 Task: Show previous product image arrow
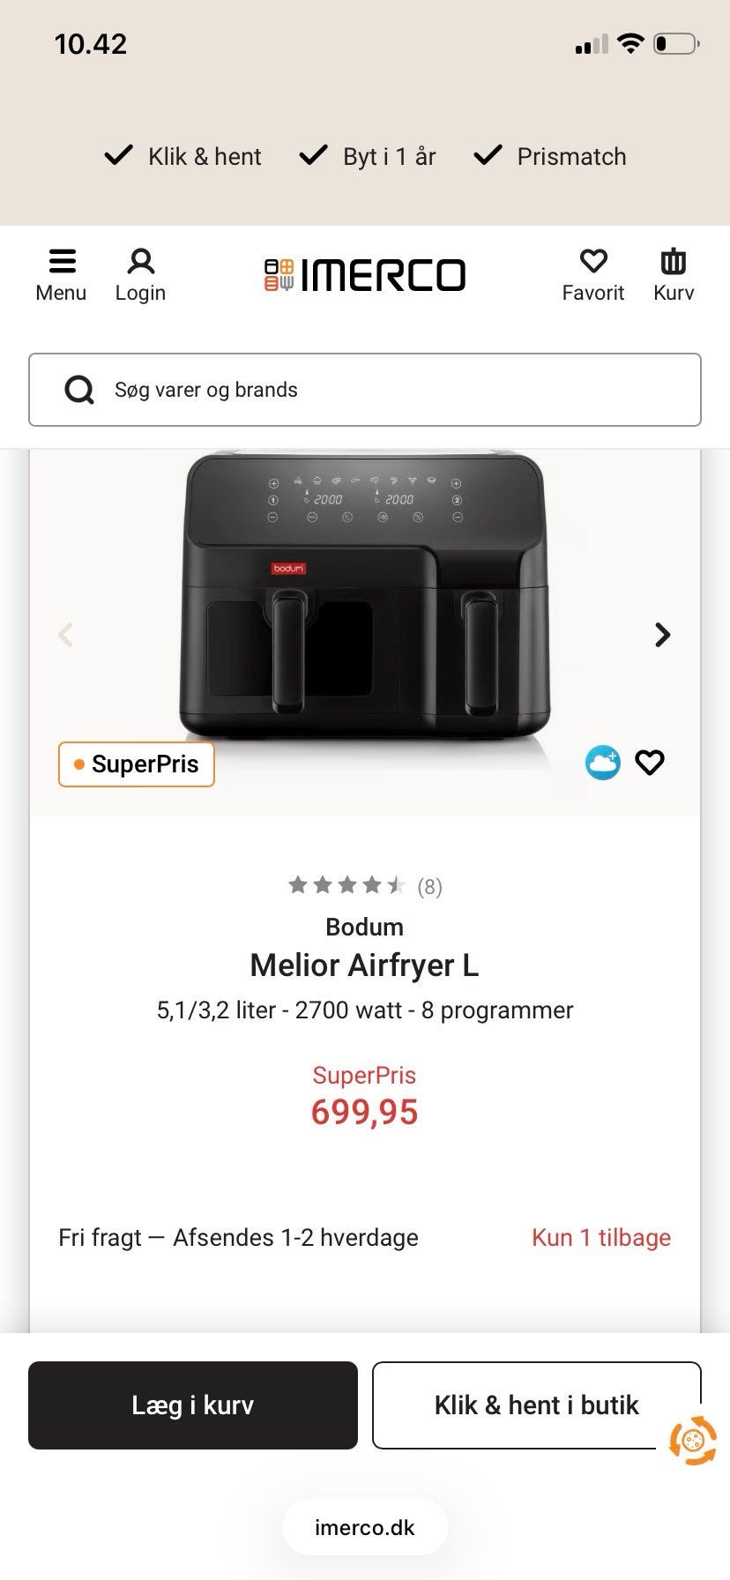tap(65, 635)
